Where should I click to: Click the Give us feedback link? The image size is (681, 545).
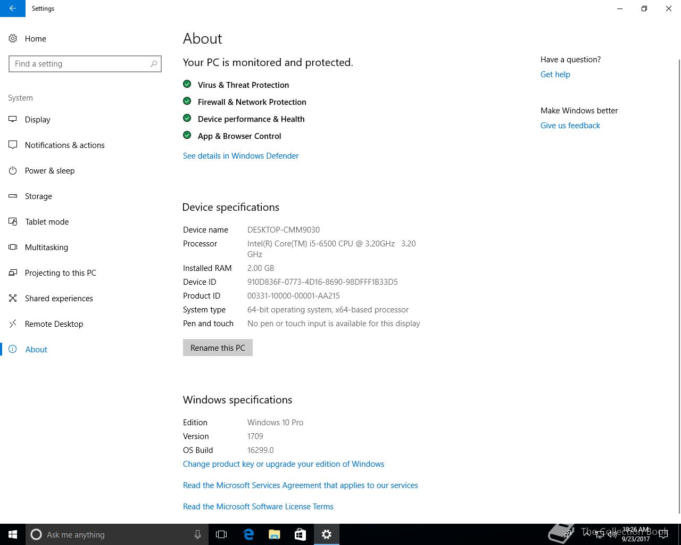(x=570, y=126)
